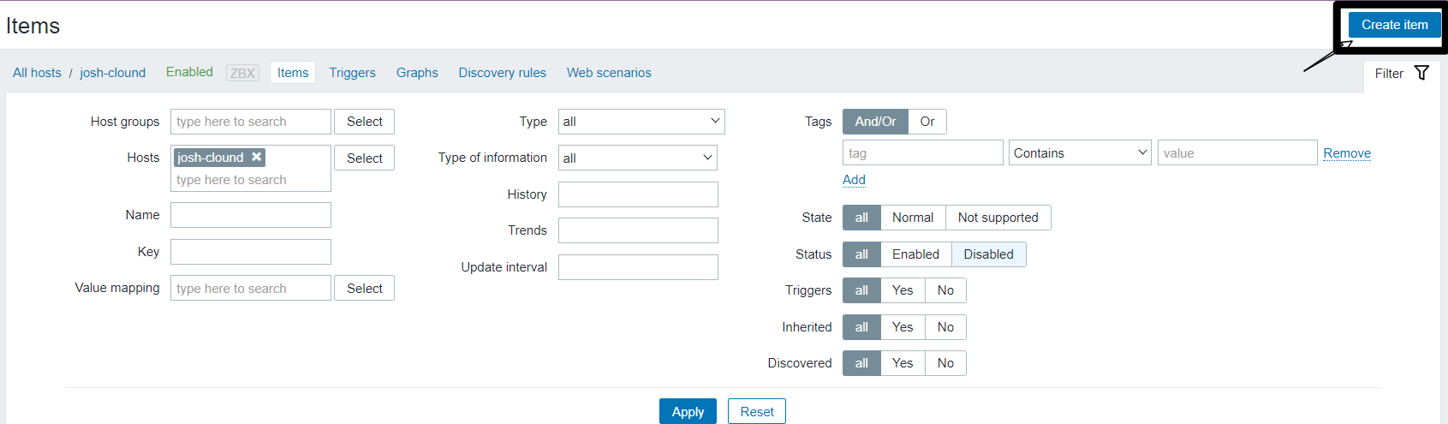The height and width of the screenshot is (424, 1448).
Task: Switch tags mode to Or
Action: click(x=927, y=122)
